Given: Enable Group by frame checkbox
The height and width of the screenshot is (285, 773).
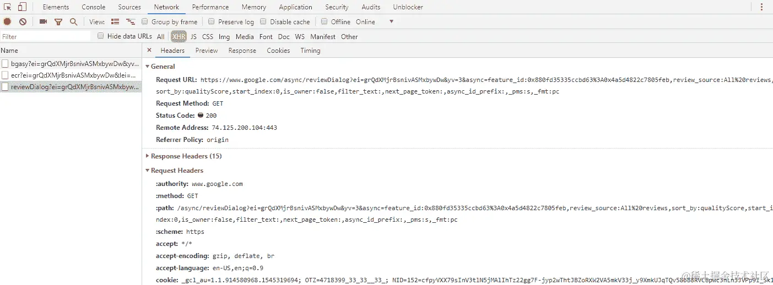Looking at the screenshot, I should (x=145, y=21).
